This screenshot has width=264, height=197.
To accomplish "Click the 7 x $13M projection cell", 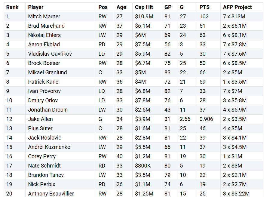I will pos(234,17).
